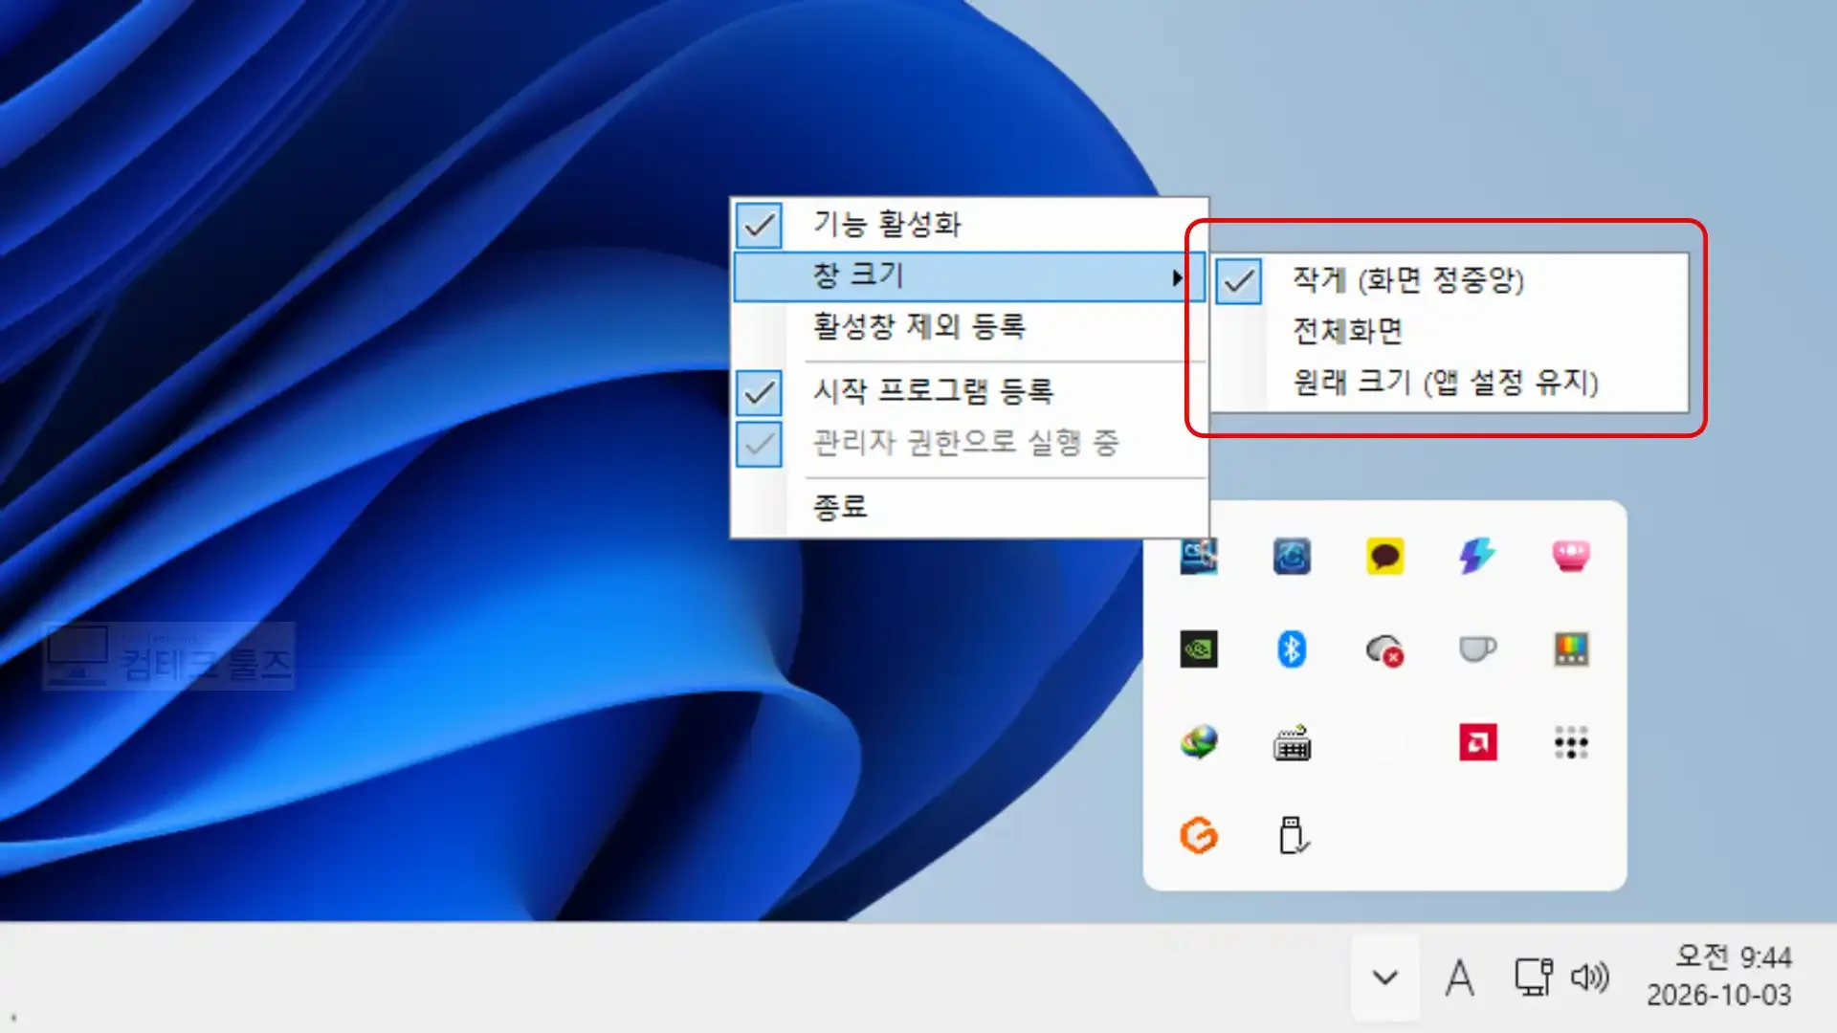The height and width of the screenshot is (1033, 1837).
Task: Click the gray coffee cup tray icon
Action: pos(1477,649)
